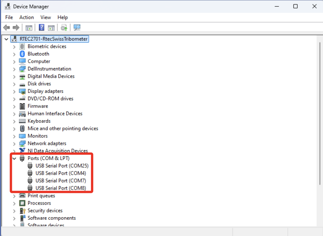
Task: Select the Software components label
Action: tap(52, 218)
